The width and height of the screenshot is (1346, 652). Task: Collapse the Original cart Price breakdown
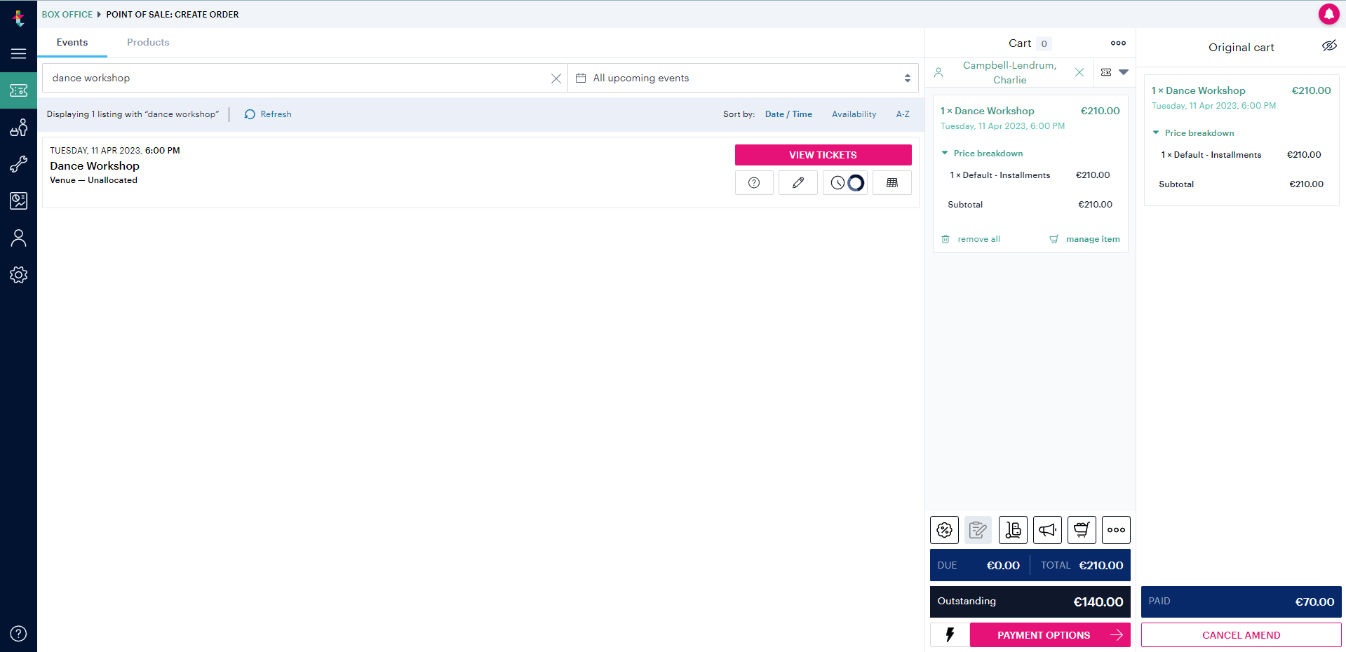(x=1193, y=133)
